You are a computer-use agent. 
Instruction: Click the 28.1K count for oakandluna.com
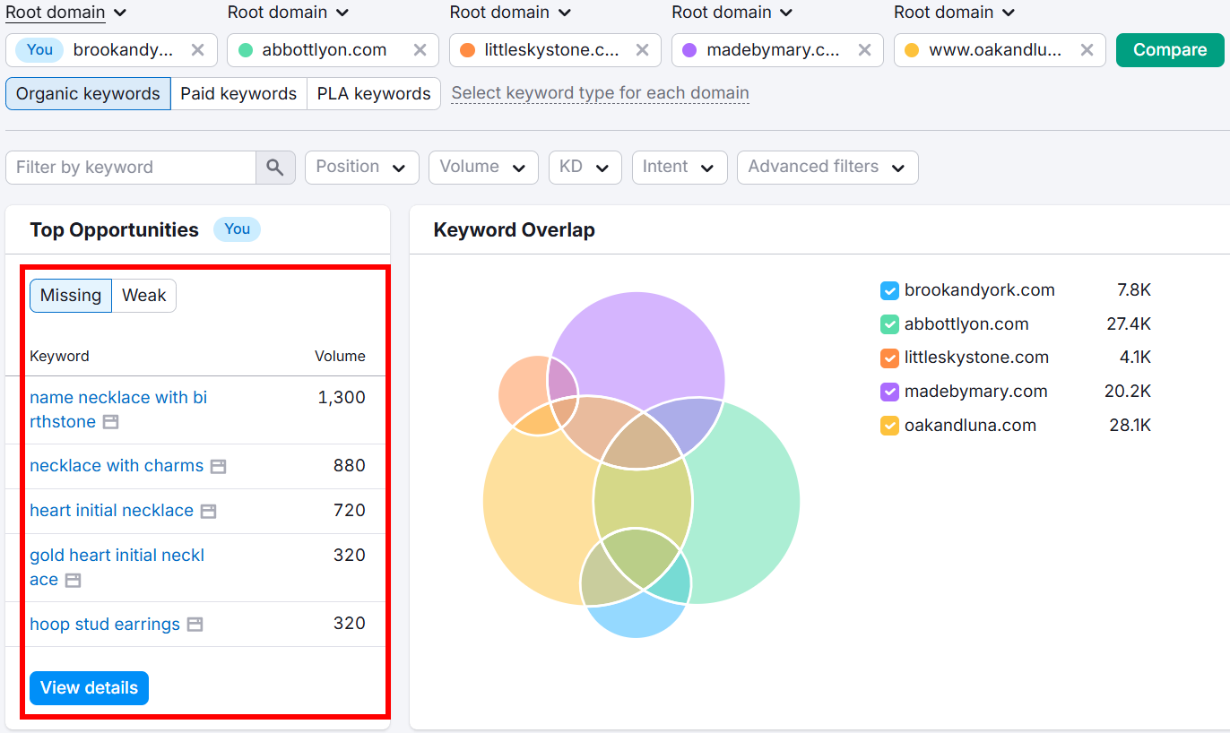click(1130, 426)
